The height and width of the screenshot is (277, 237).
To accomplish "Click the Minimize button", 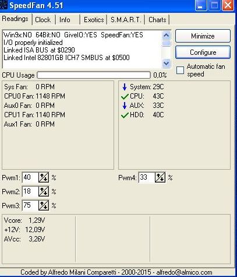I will [x=203, y=36].
